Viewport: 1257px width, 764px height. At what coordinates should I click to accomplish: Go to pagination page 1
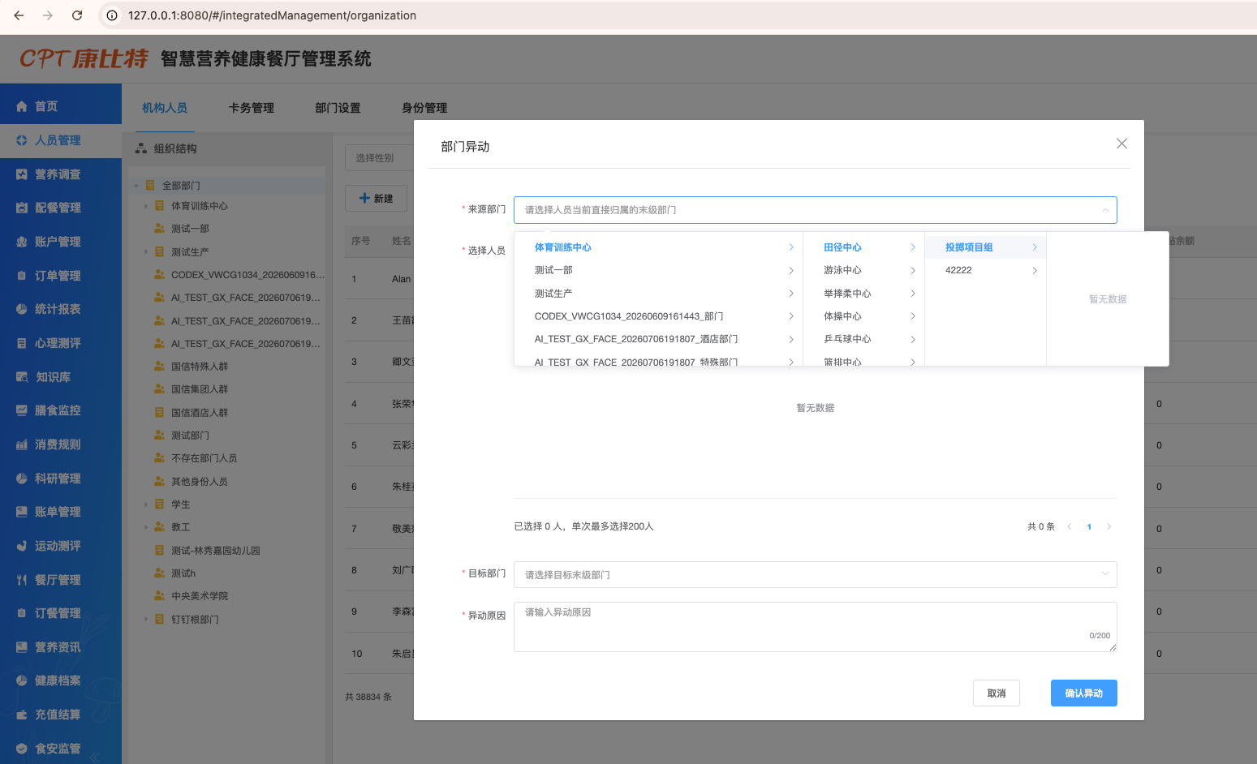click(1089, 527)
